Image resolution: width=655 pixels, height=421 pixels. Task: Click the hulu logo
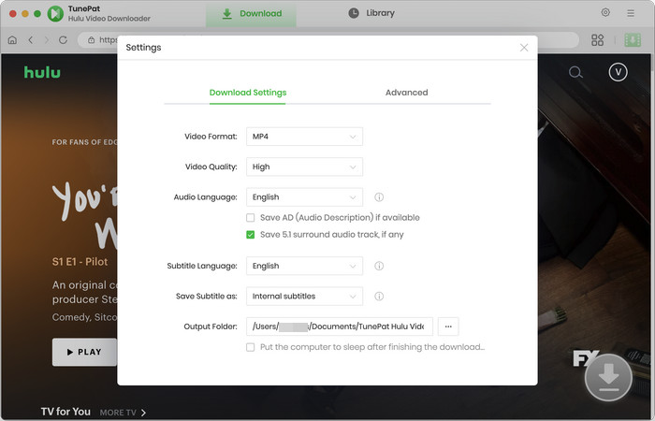point(42,72)
